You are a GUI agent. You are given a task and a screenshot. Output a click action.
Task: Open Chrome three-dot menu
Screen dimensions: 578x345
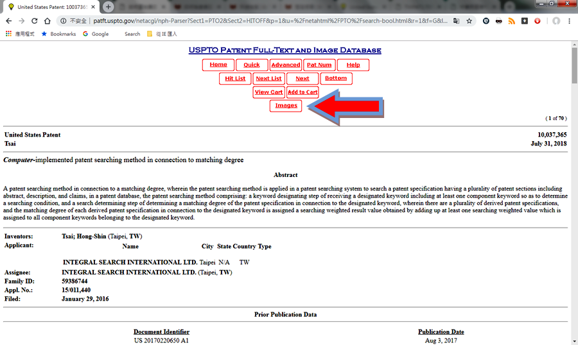pyautogui.click(x=569, y=21)
